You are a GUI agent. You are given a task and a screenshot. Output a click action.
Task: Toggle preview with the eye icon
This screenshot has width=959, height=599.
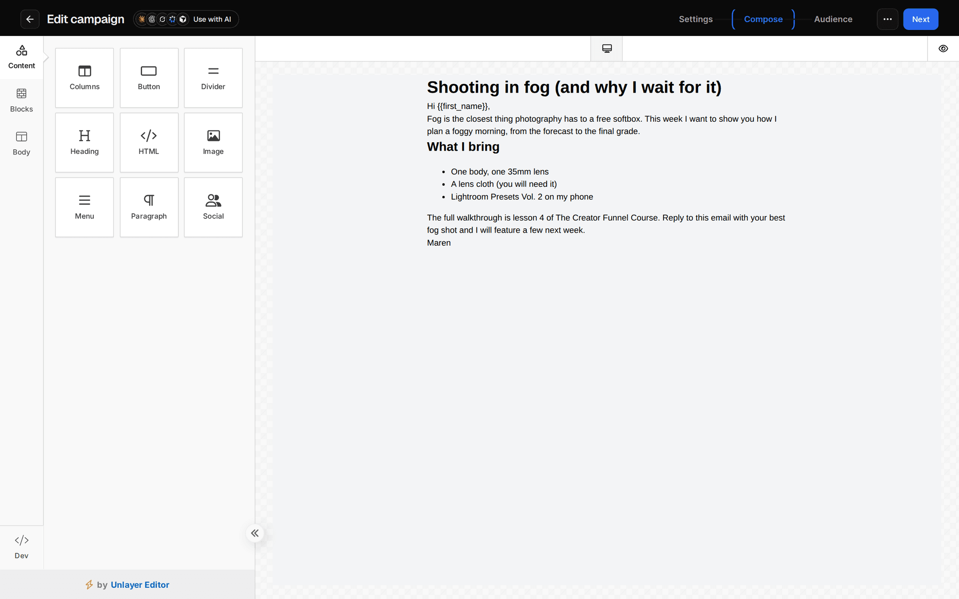(943, 49)
